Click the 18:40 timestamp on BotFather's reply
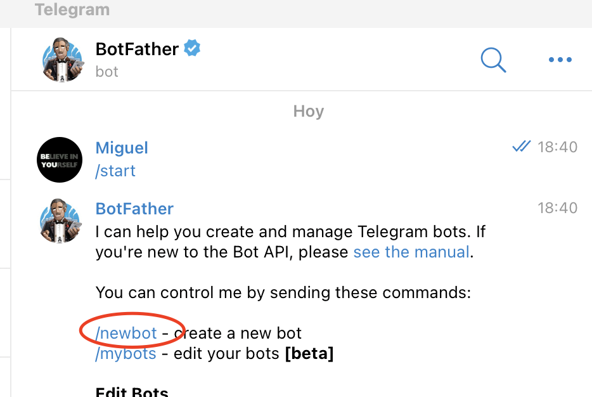The height and width of the screenshot is (397, 592). [557, 208]
